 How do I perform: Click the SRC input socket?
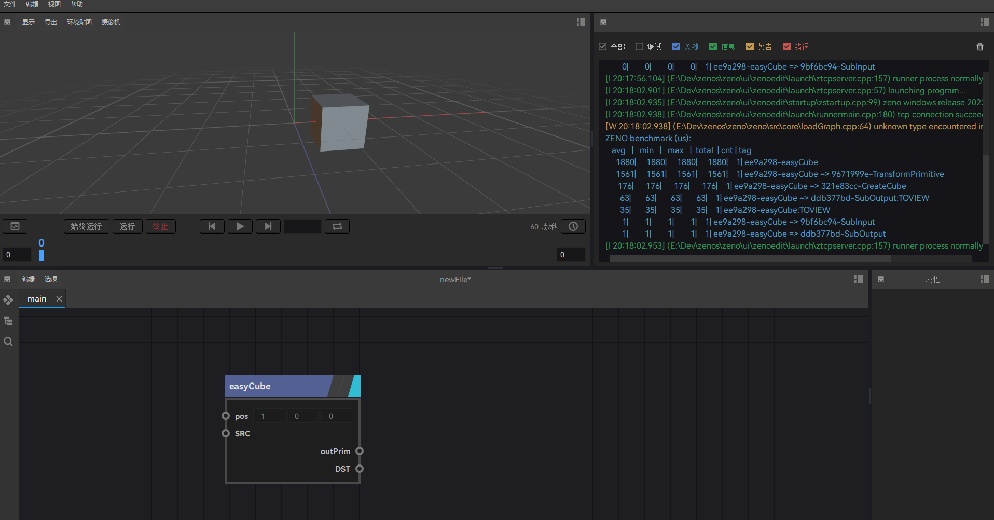point(226,433)
